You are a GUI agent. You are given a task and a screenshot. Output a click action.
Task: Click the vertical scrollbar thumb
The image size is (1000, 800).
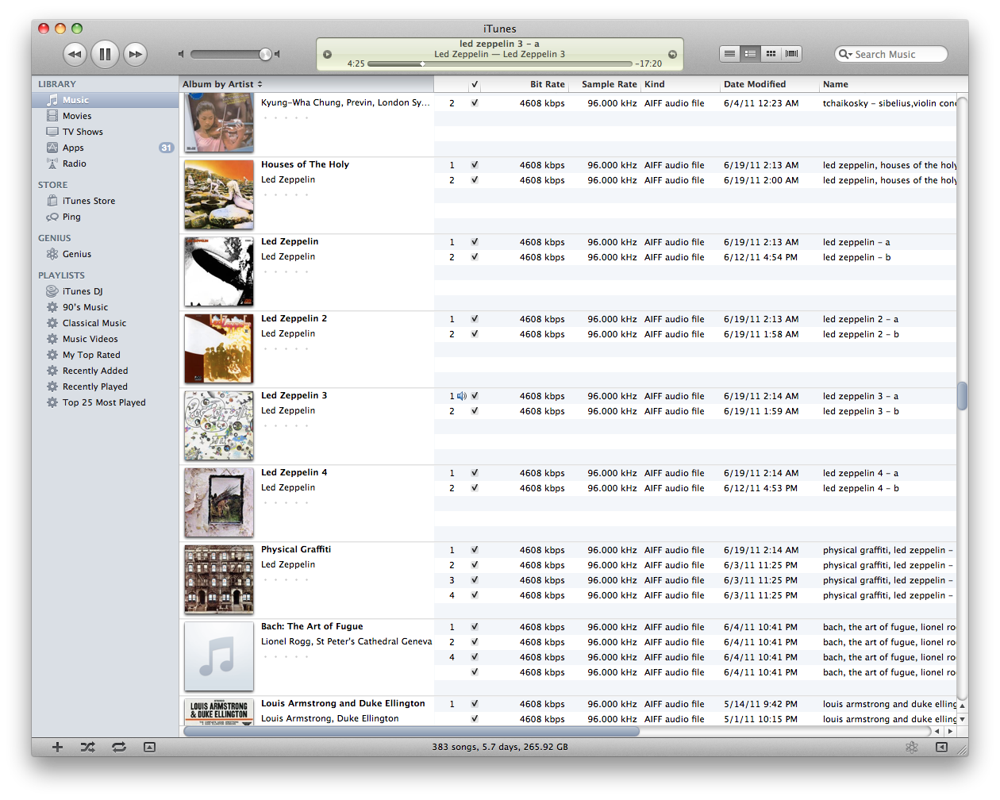[x=962, y=396]
